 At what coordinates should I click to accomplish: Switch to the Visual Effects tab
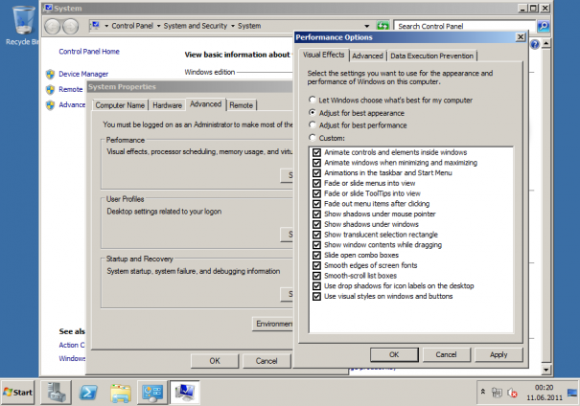click(324, 55)
